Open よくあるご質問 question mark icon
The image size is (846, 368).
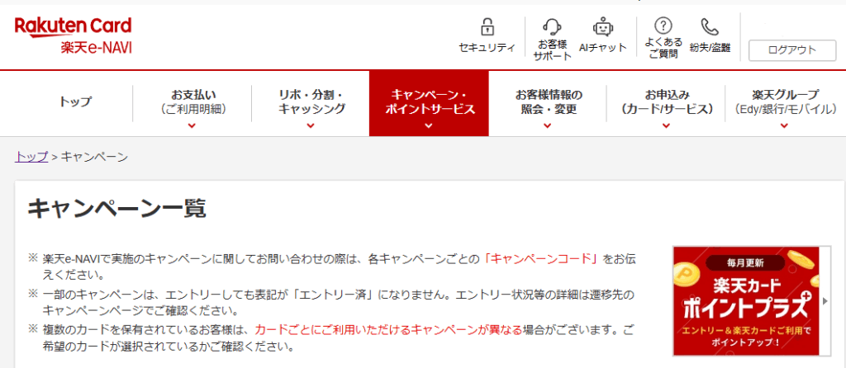[663, 26]
